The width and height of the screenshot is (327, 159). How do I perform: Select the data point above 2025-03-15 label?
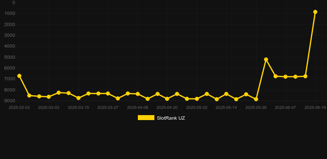tap(78, 98)
